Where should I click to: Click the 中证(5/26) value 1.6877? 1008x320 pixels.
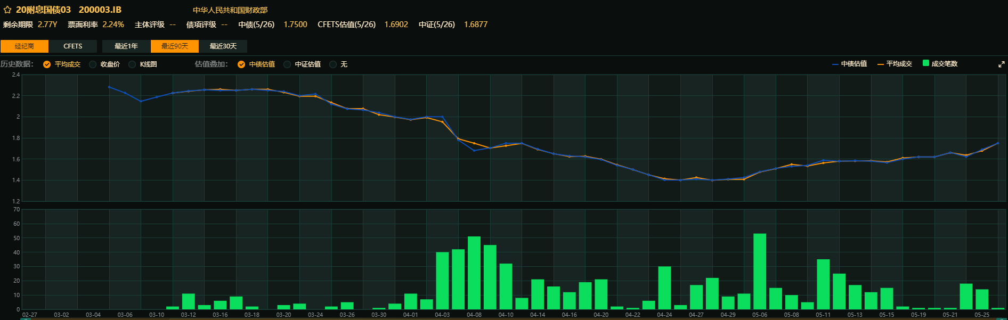[x=476, y=24]
